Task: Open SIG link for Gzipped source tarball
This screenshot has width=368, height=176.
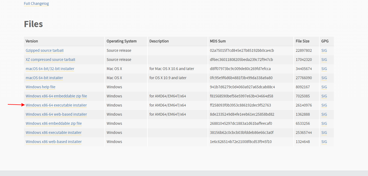Action: pos(324,50)
